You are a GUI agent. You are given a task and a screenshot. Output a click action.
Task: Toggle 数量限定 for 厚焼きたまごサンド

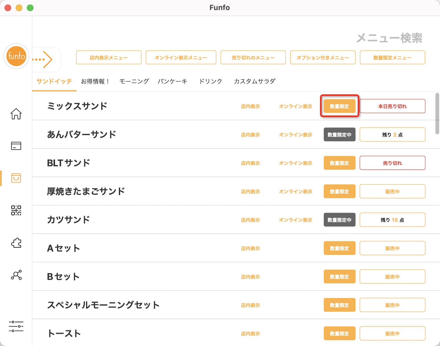tap(339, 191)
